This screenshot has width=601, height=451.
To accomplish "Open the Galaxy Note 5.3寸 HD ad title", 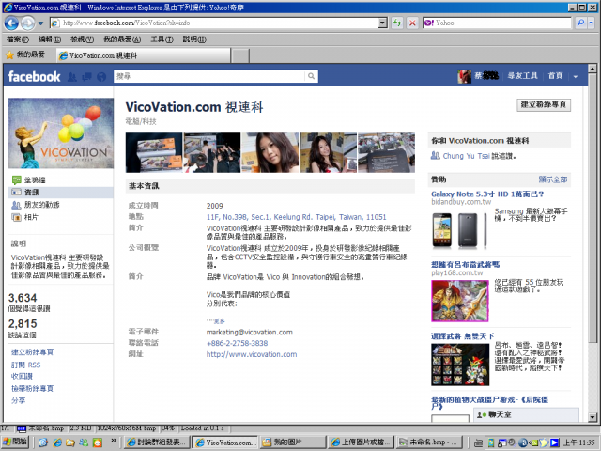I will [x=487, y=194].
